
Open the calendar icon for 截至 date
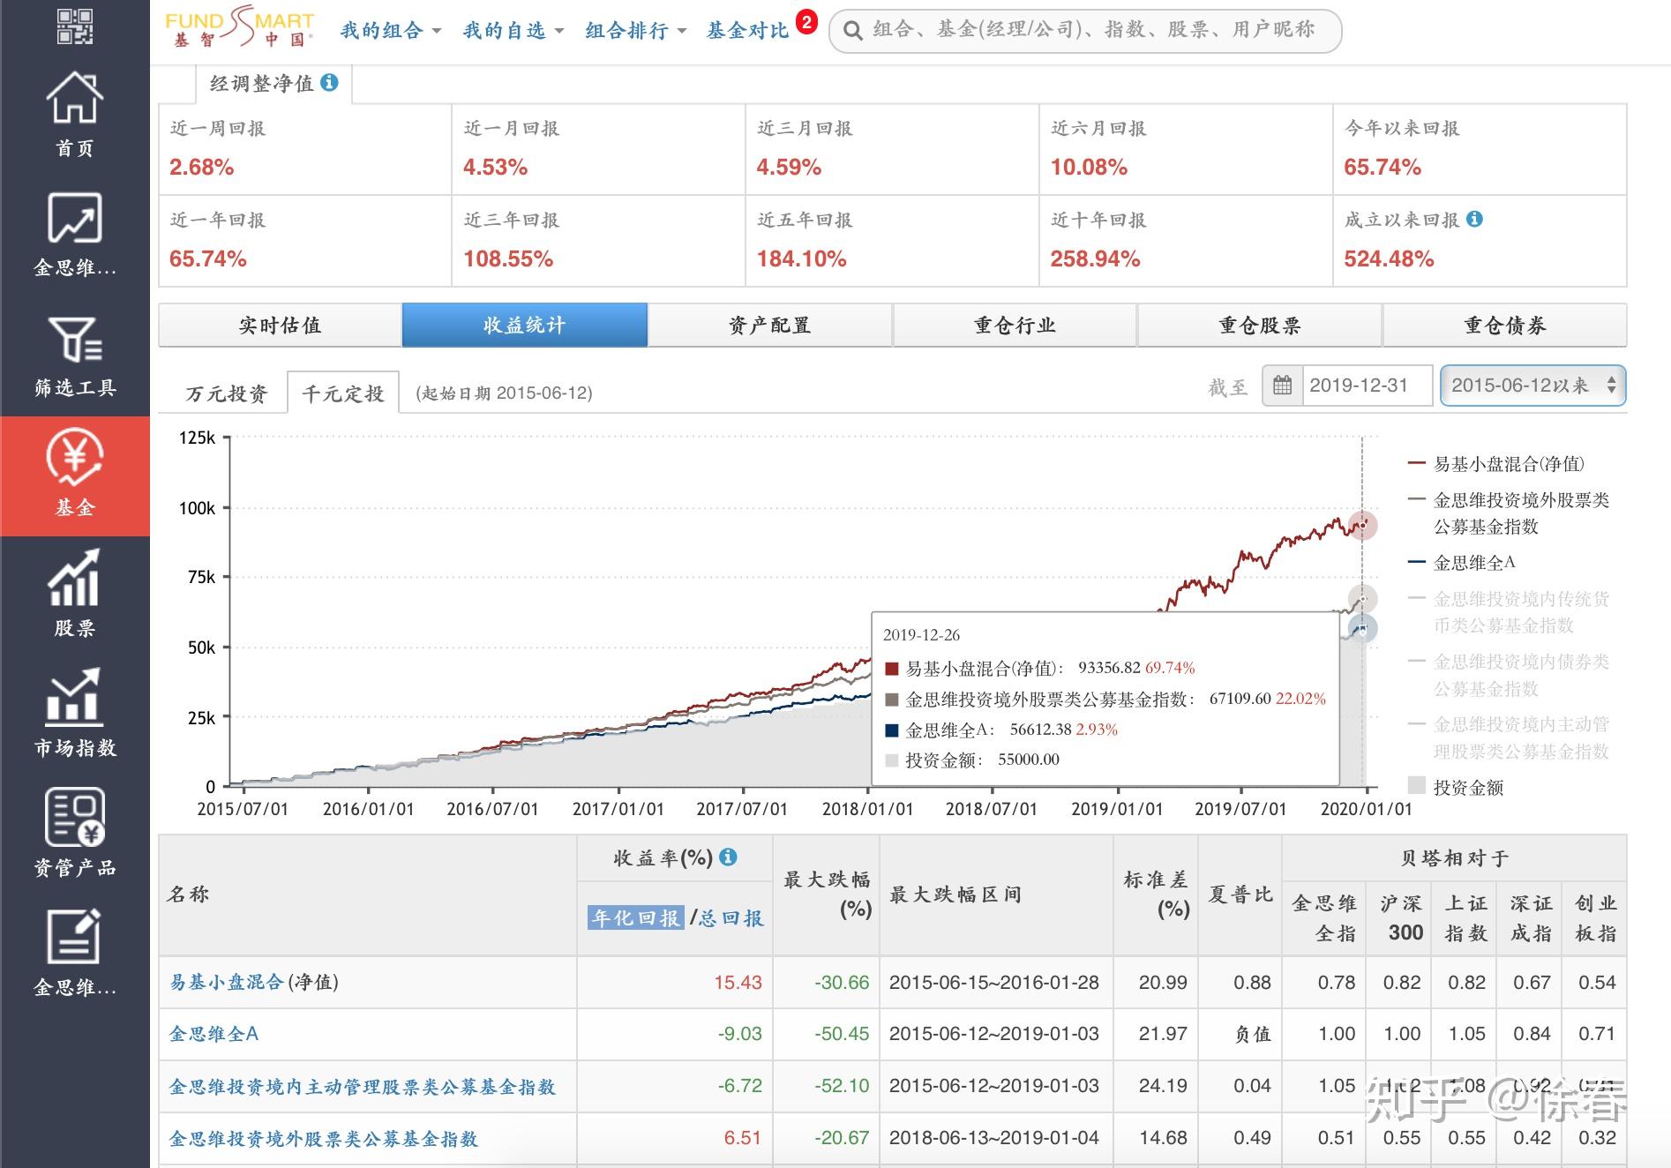pyautogui.click(x=1282, y=386)
